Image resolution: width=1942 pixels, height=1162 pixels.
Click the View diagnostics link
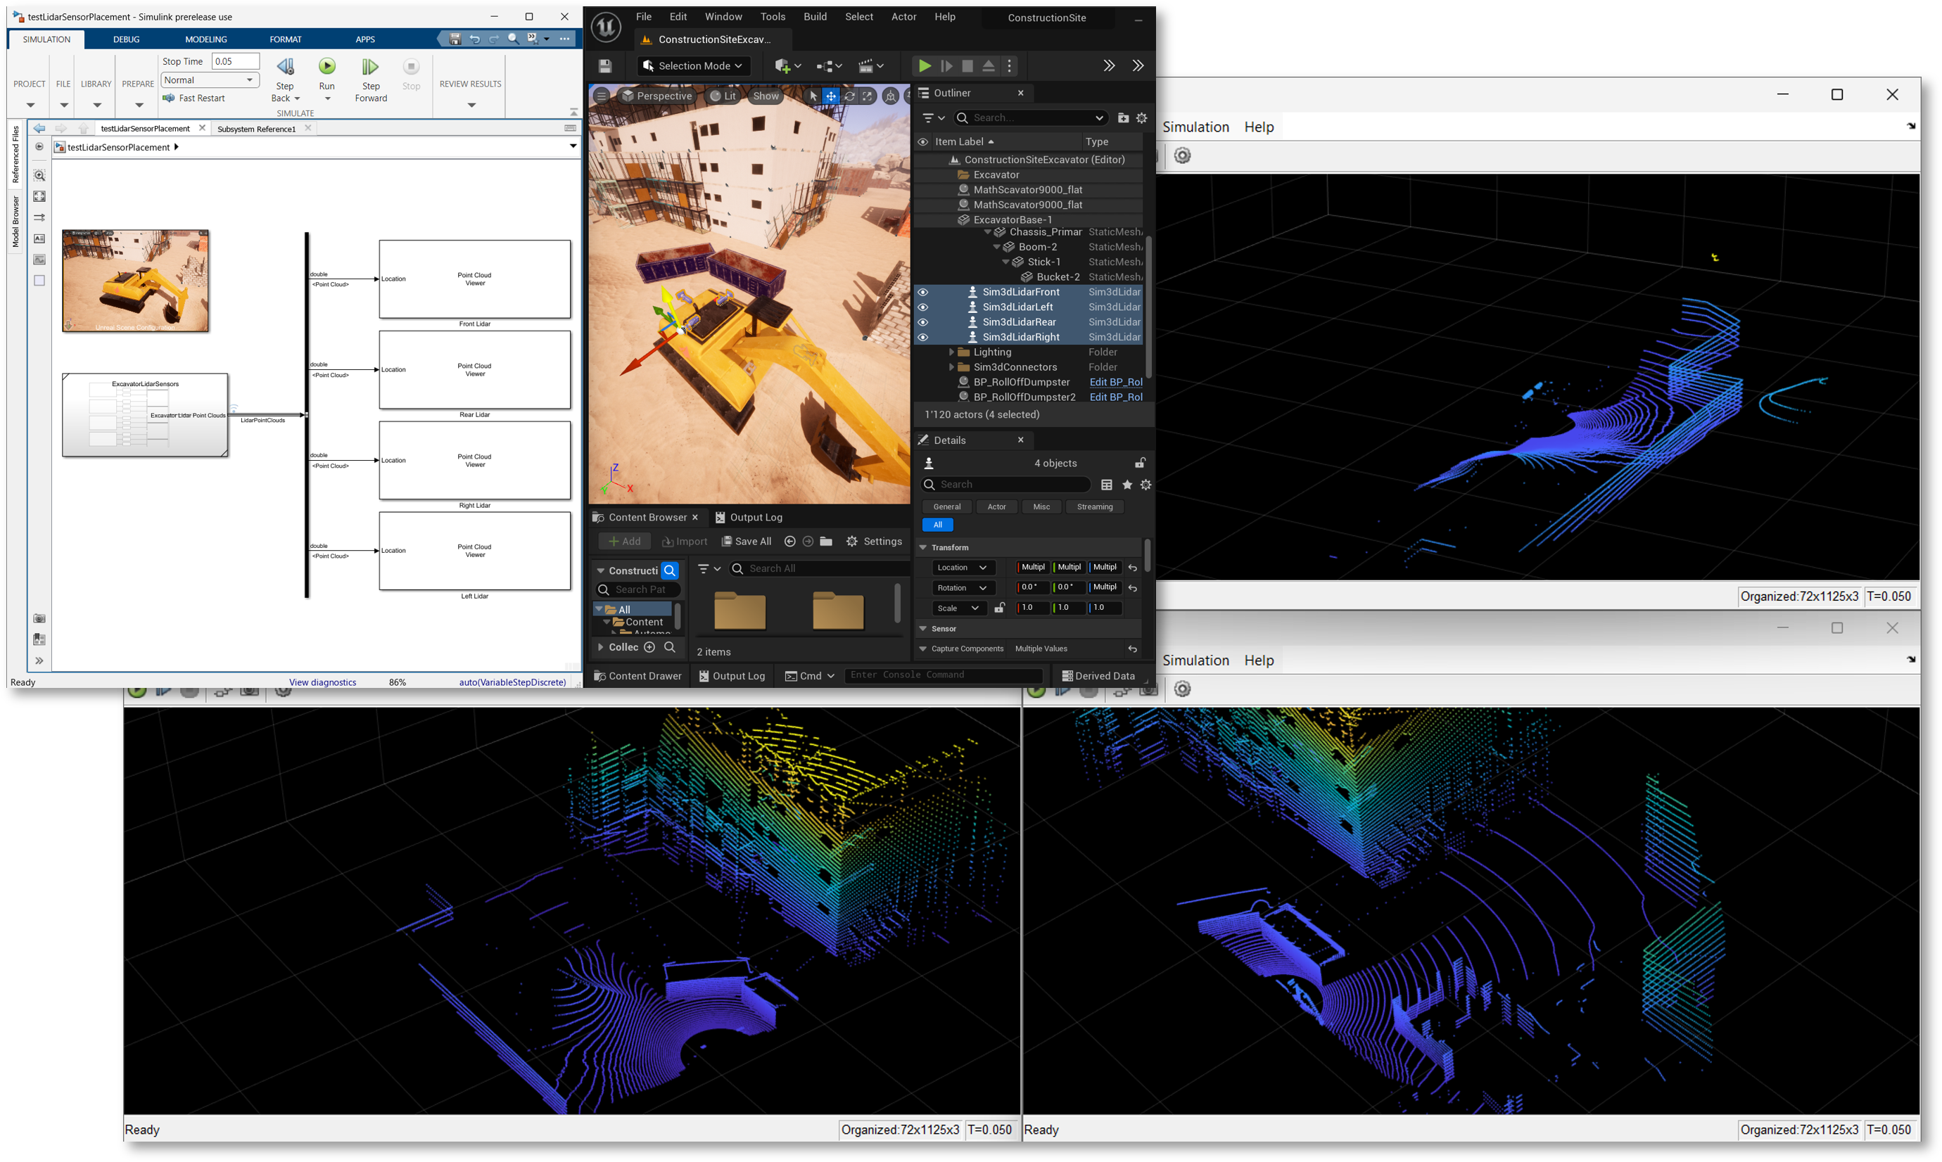(323, 682)
